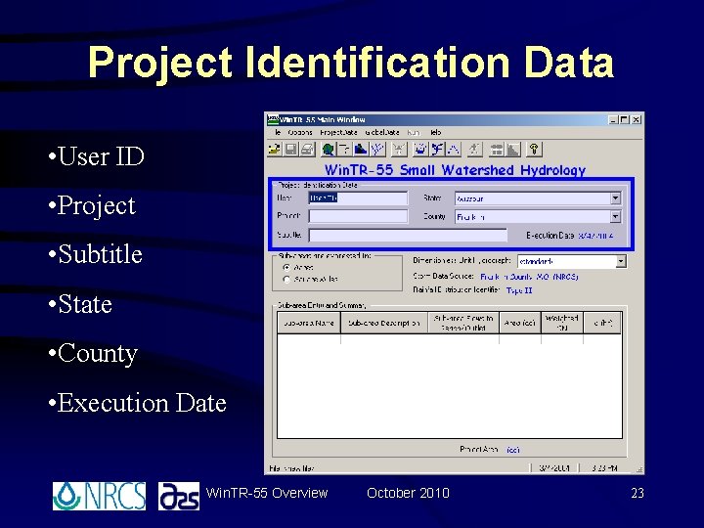The width and height of the screenshot is (704, 528).
Task: Maximize the WinTR-55 Main Window
Action: (624, 120)
